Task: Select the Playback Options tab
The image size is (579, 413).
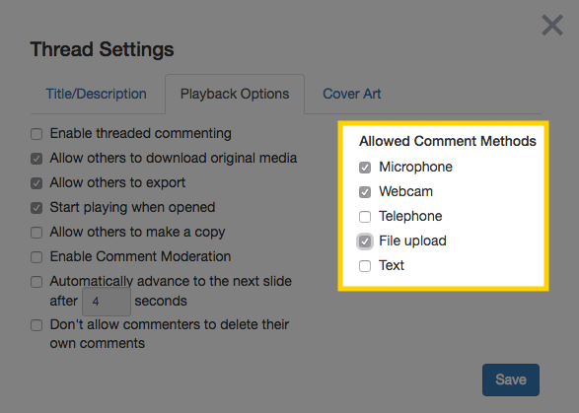Action: click(235, 94)
